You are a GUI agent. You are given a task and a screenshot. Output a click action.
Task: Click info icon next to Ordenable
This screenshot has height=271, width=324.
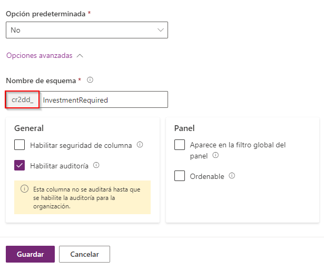pyautogui.click(x=232, y=176)
